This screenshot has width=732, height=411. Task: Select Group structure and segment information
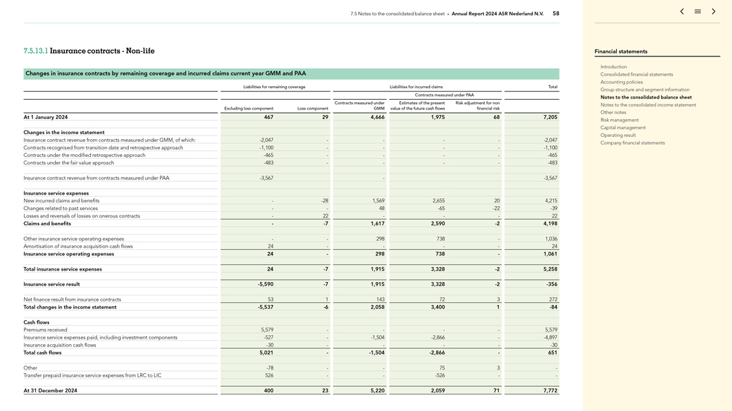[644, 89]
